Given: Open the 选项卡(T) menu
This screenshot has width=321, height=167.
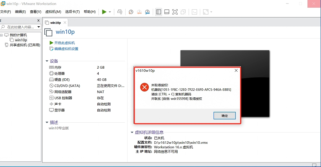Looking at the screenshot, I should tap(72, 12).
